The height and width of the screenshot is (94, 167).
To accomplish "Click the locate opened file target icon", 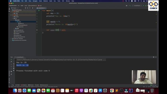I will (26, 8).
